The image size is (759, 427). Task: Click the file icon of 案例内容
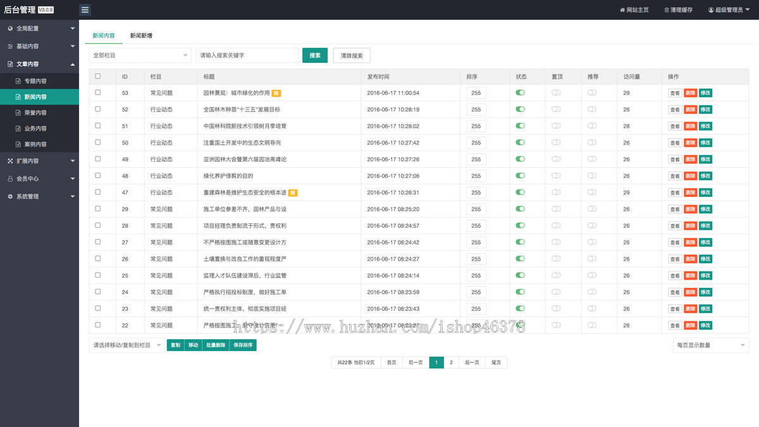click(x=18, y=144)
